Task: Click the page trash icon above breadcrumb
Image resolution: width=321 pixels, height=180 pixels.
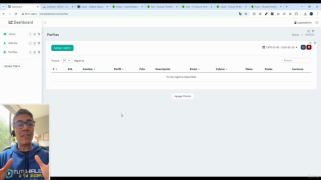Action: pyautogui.click(x=313, y=31)
